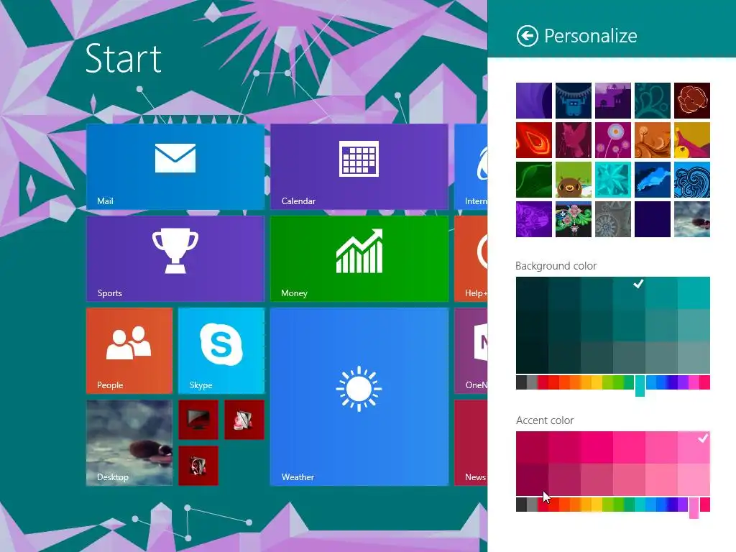Open the small red tile beside the monitor tile
736x552 pixels.
244,420
